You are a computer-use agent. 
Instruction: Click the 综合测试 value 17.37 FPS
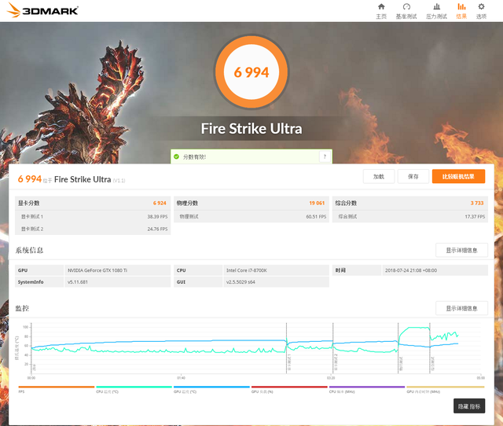(x=475, y=217)
